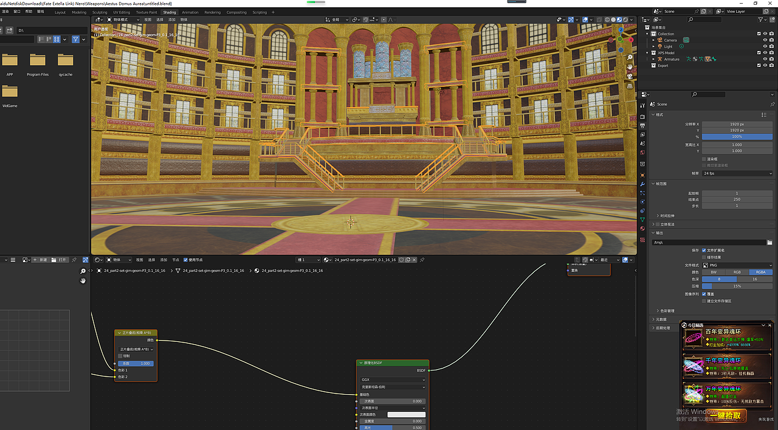Click the folder icon beside output path
Image resolution: width=778 pixels, height=430 pixels.
769,242
